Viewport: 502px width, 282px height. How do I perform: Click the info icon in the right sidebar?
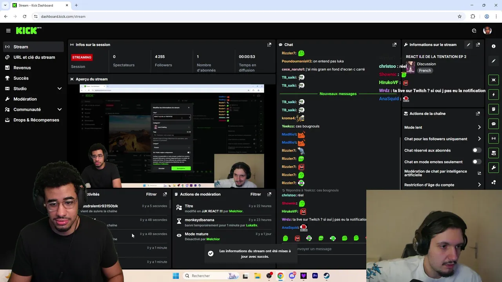click(493, 46)
